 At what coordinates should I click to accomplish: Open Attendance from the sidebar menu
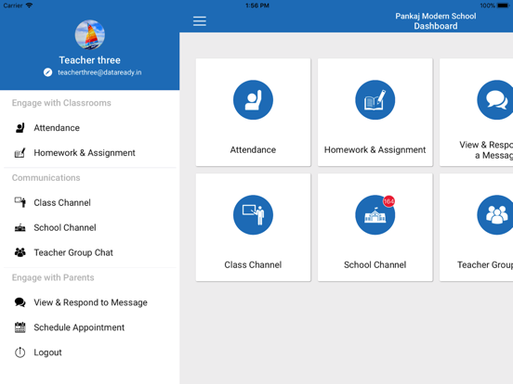(x=57, y=128)
